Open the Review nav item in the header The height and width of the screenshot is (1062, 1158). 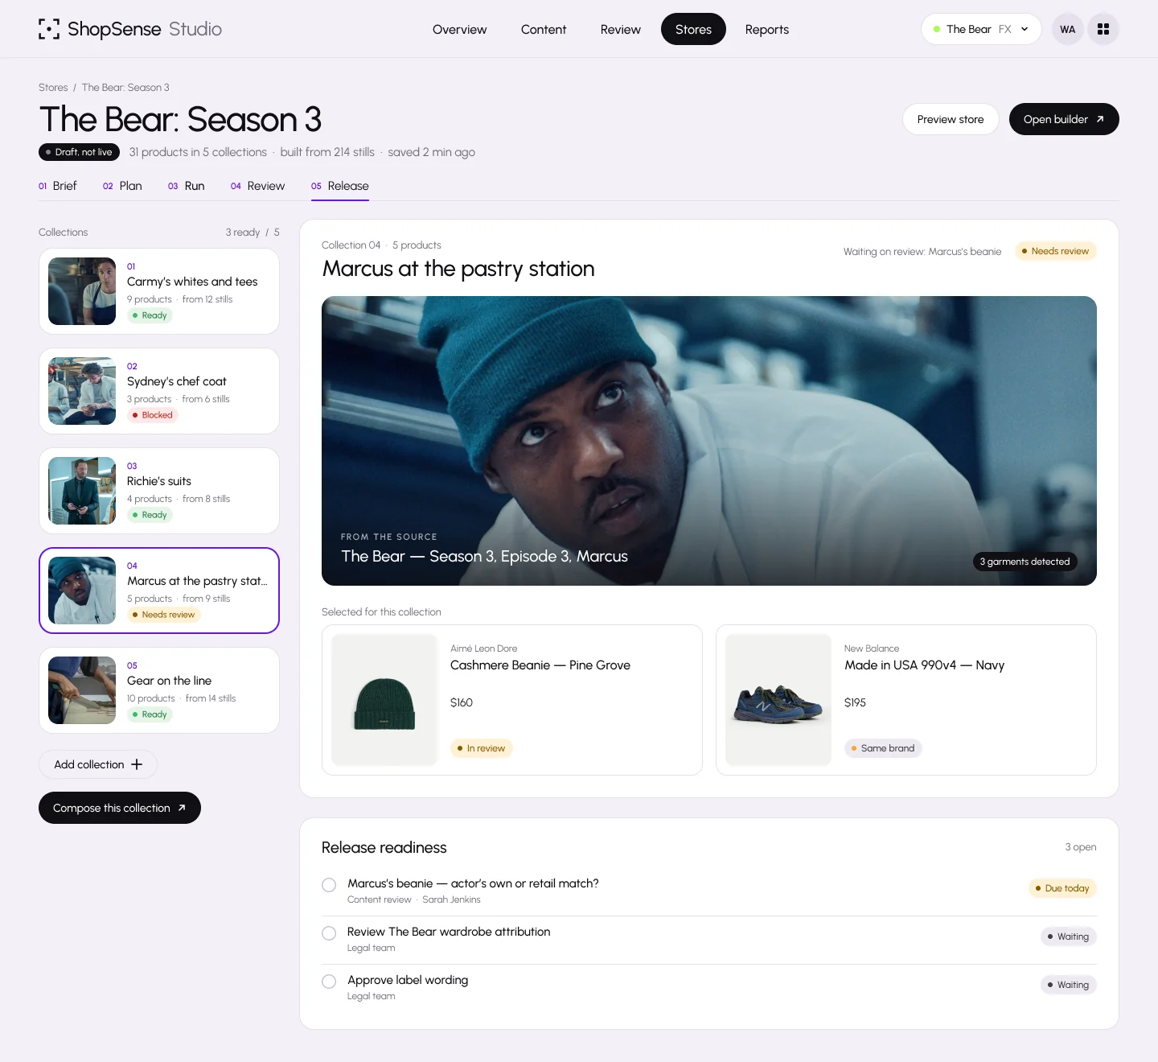tap(621, 29)
